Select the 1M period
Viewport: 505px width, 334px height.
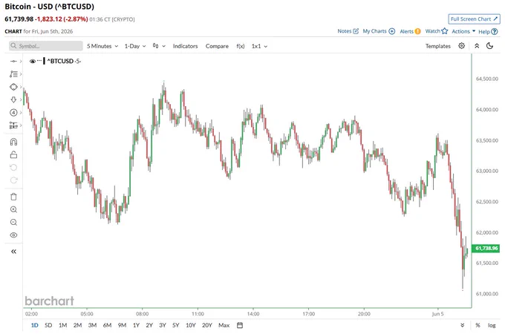pyautogui.click(x=63, y=325)
